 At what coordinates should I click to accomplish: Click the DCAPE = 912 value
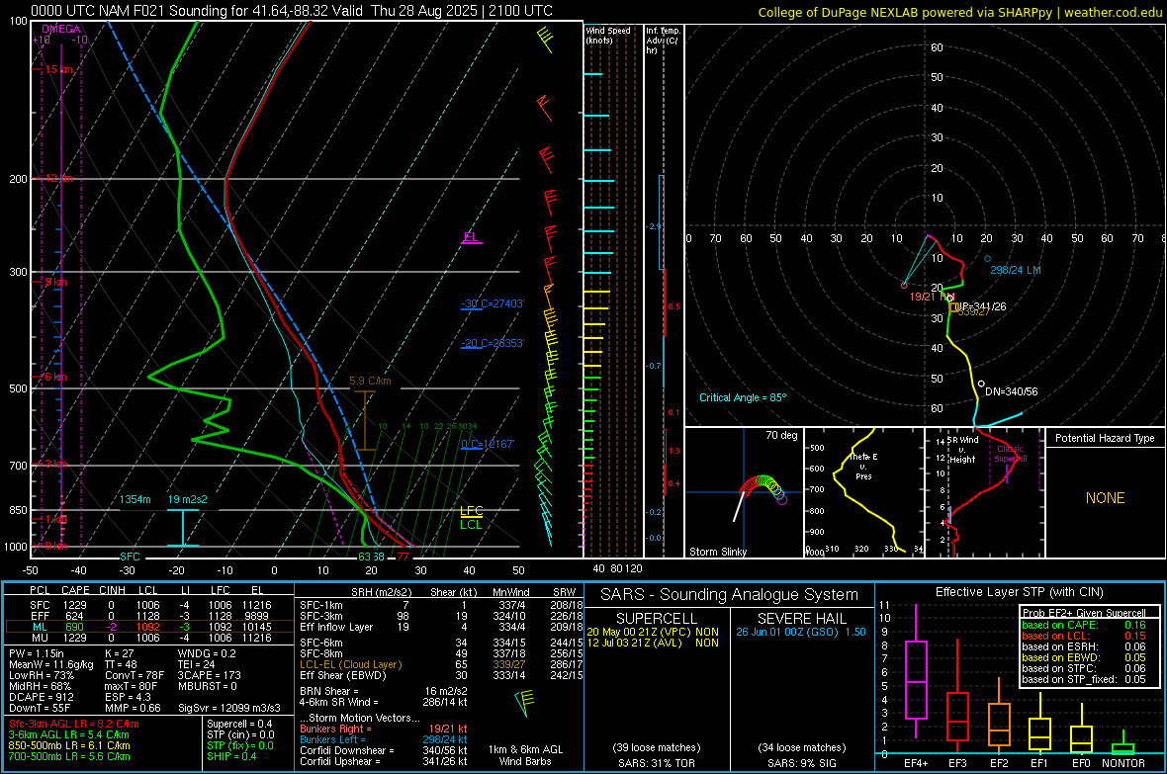(40, 697)
